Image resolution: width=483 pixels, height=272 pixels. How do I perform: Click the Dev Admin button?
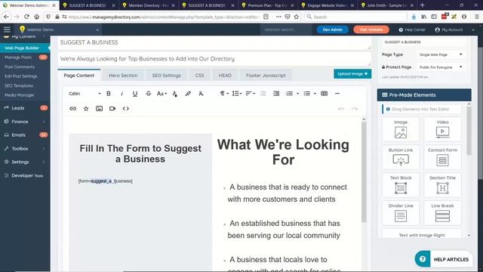pos(332,29)
